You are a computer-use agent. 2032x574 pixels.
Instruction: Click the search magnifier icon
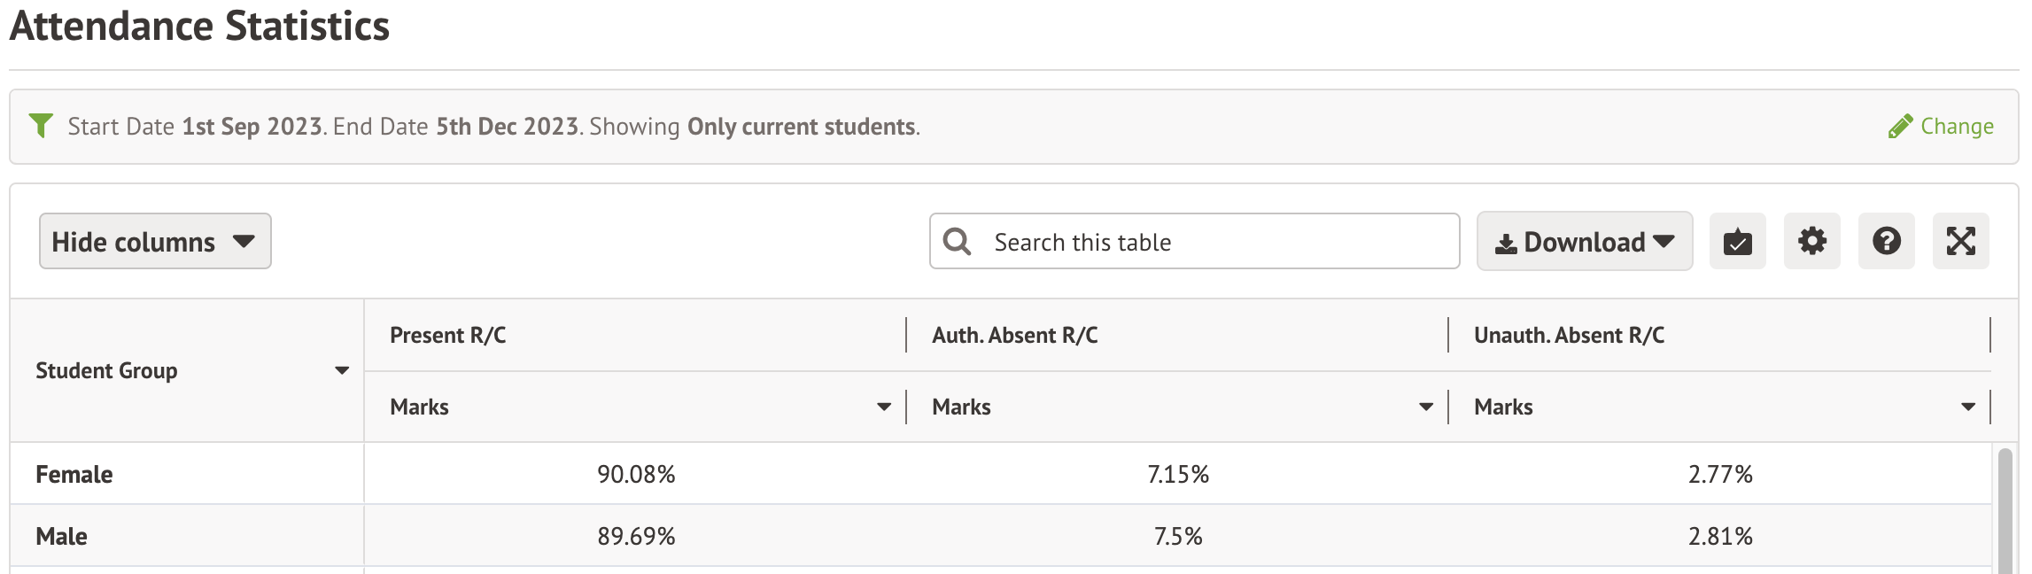click(x=957, y=241)
